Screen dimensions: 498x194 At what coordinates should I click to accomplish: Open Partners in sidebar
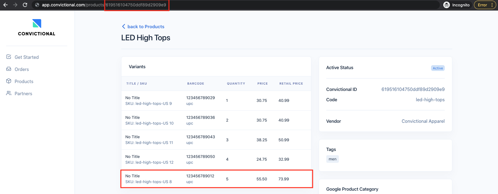pos(23,93)
